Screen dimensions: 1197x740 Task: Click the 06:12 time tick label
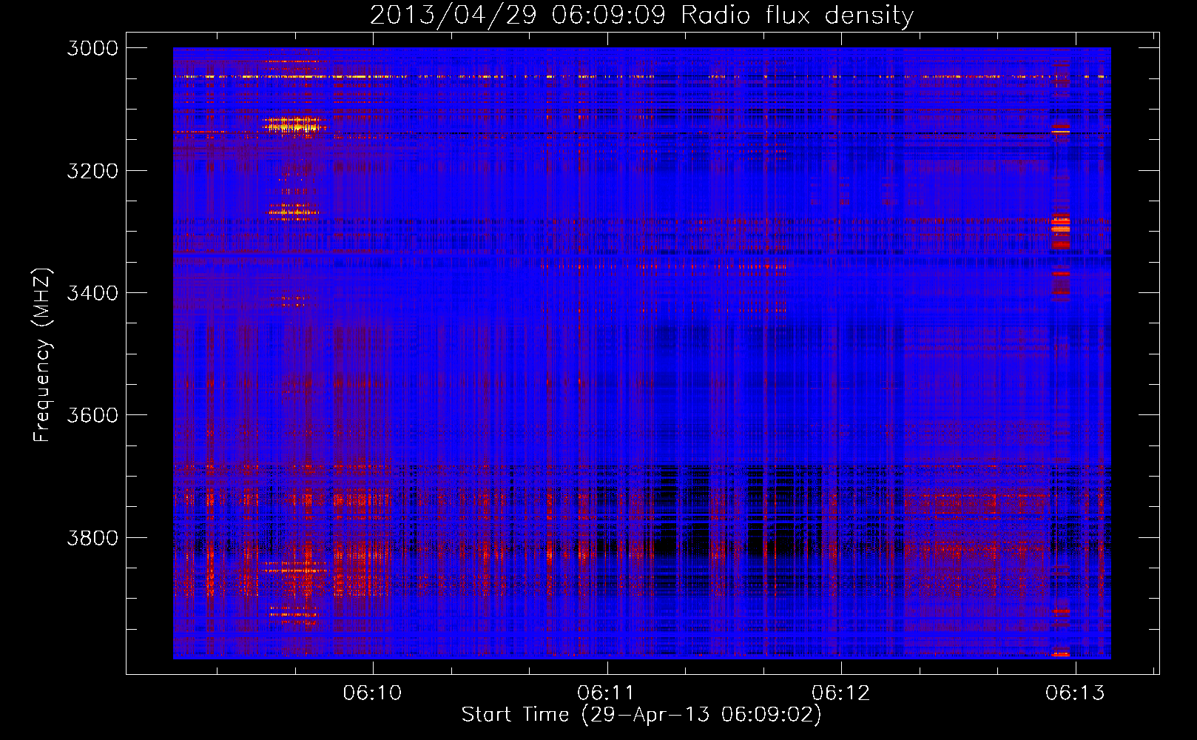840,693
